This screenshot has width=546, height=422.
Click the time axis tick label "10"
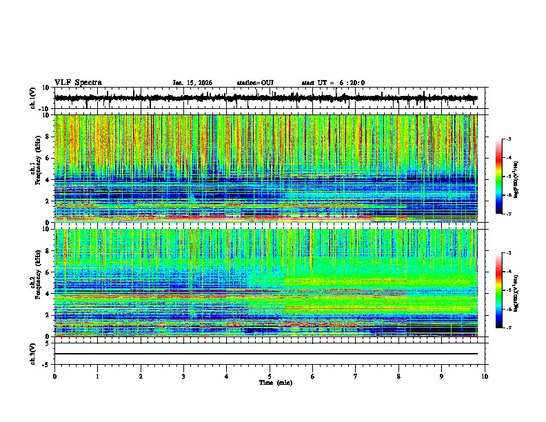tap(485, 376)
